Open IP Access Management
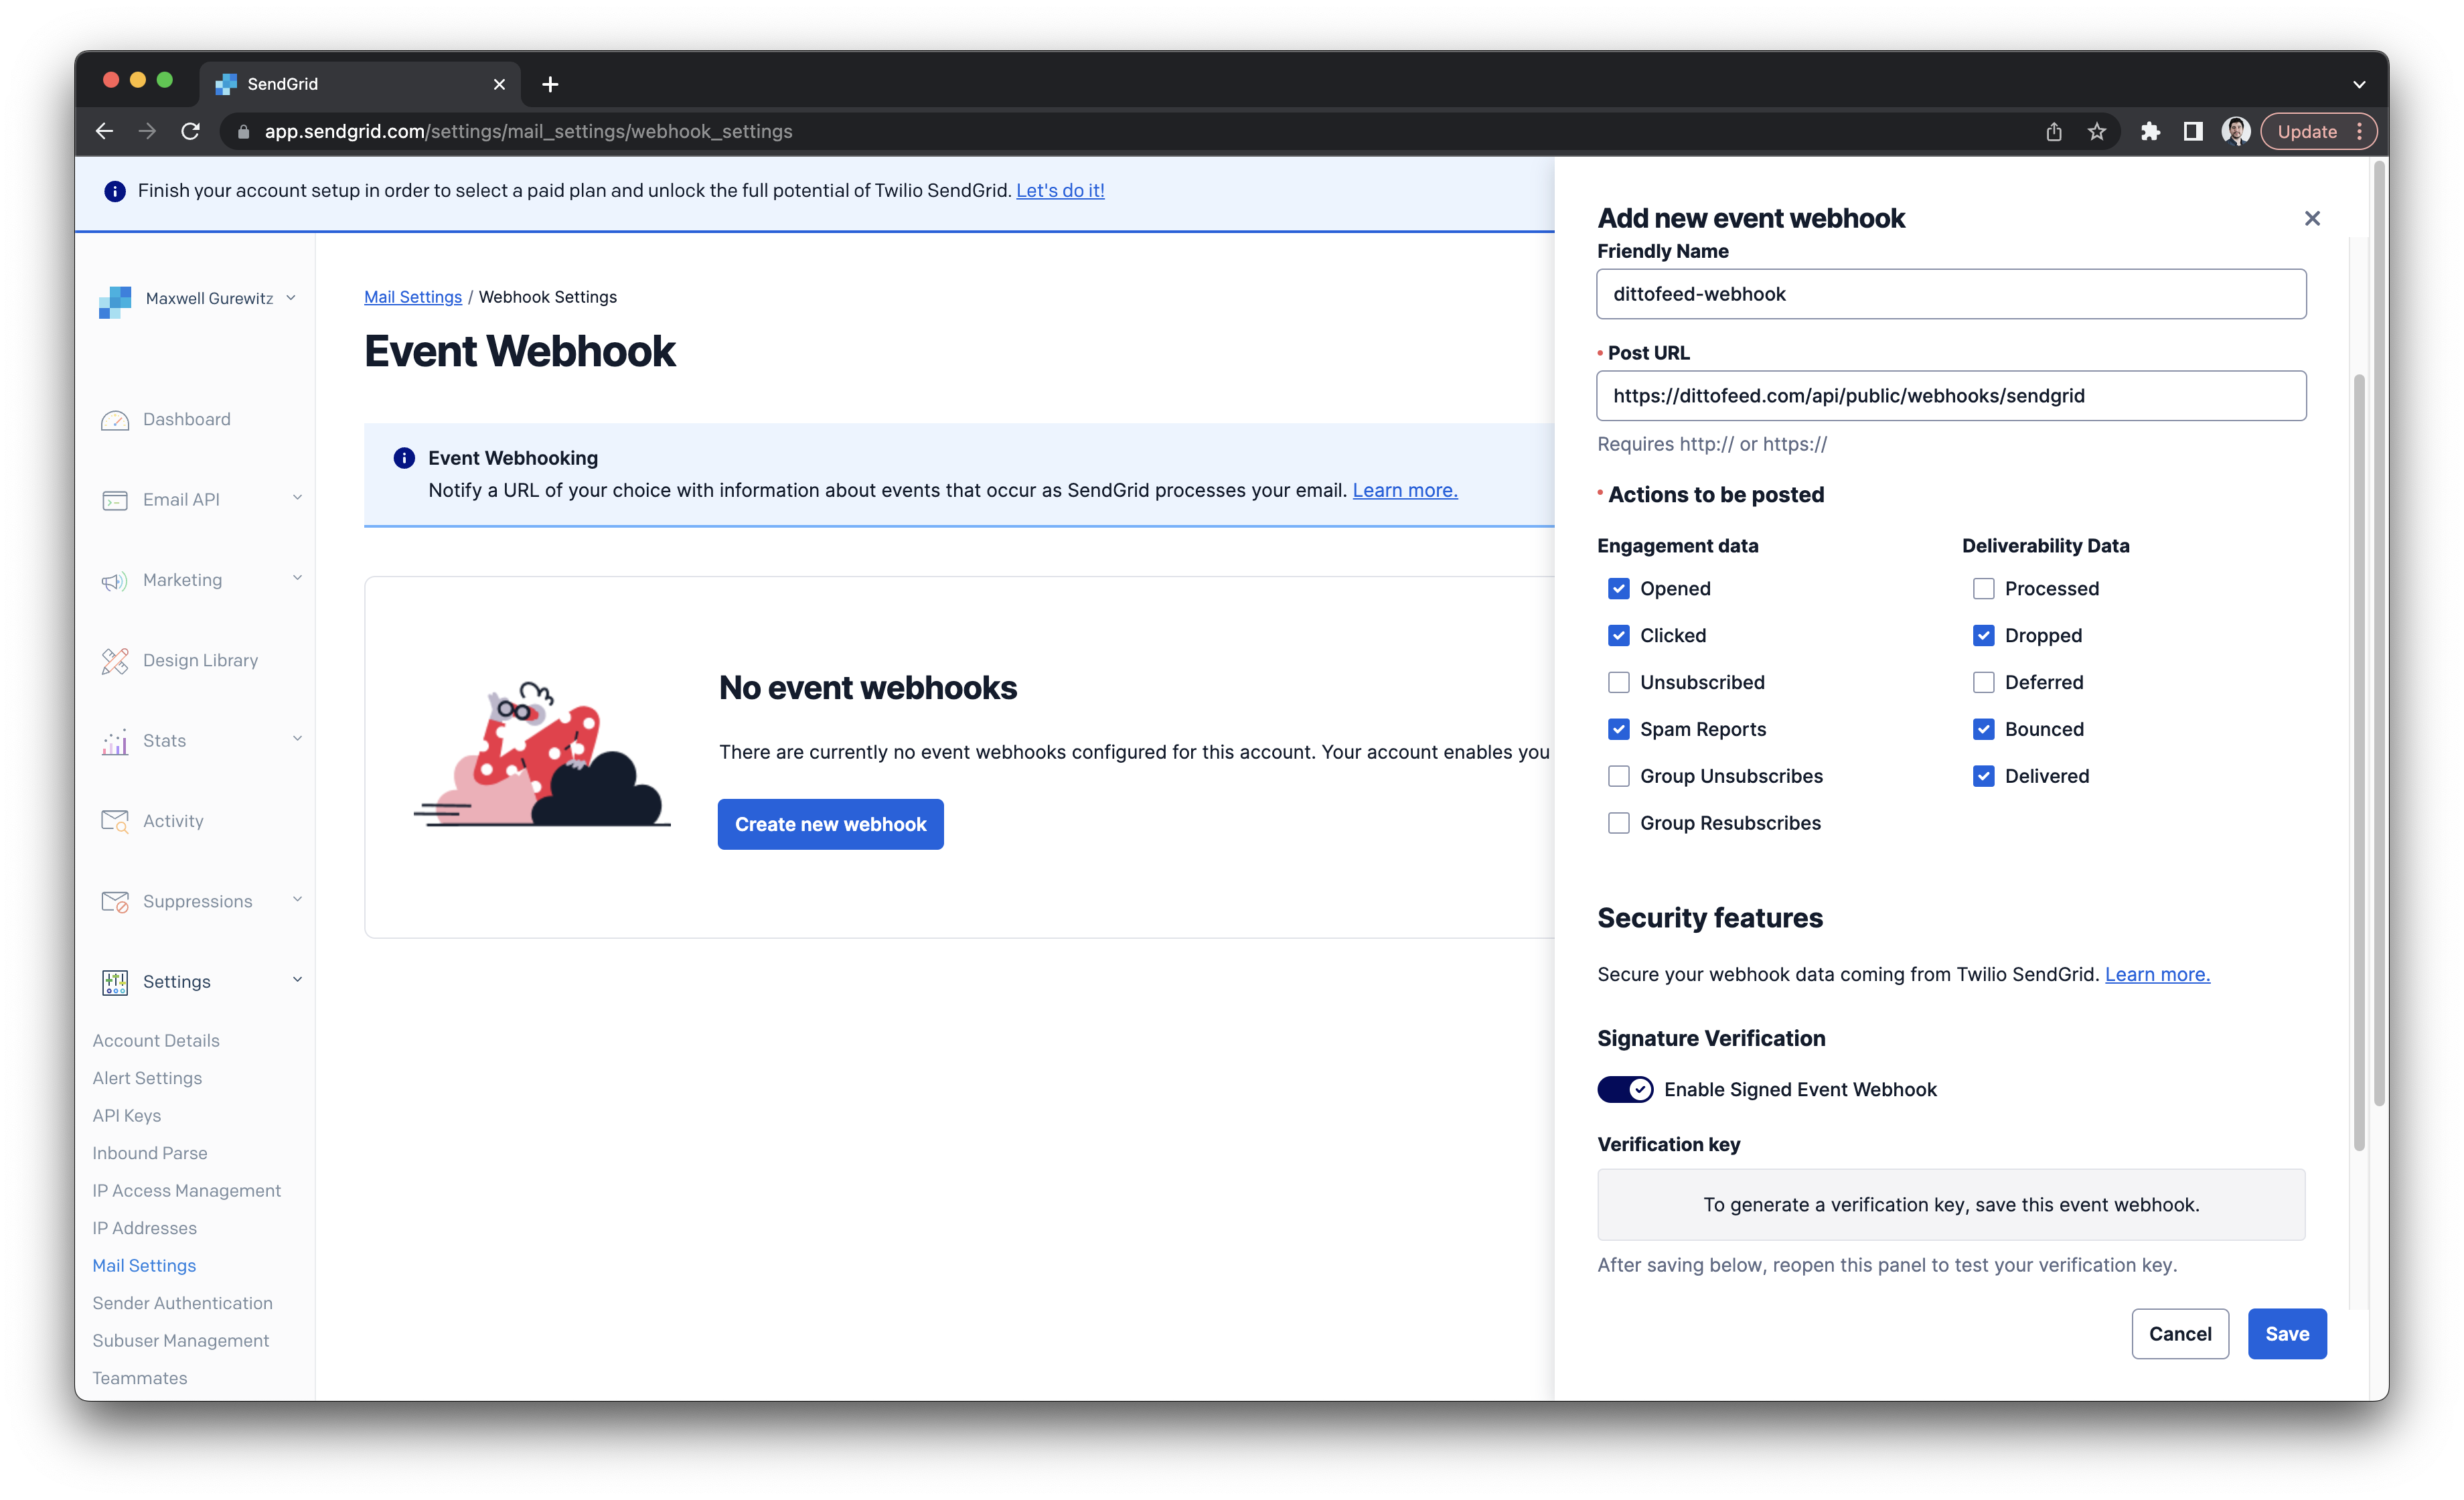This screenshot has height=1500, width=2464. click(x=187, y=1191)
